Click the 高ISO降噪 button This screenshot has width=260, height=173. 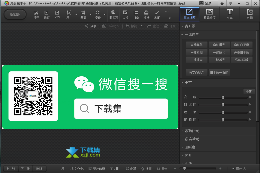tap(242, 60)
